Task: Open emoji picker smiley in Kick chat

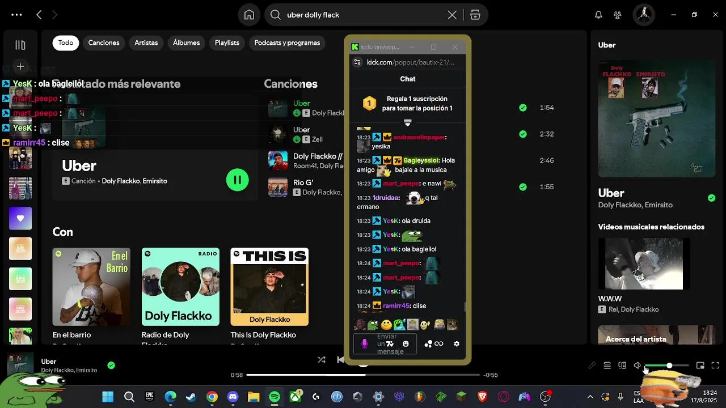Action: (x=406, y=343)
